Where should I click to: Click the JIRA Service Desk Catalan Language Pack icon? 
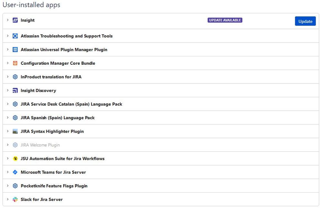click(15, 104)
